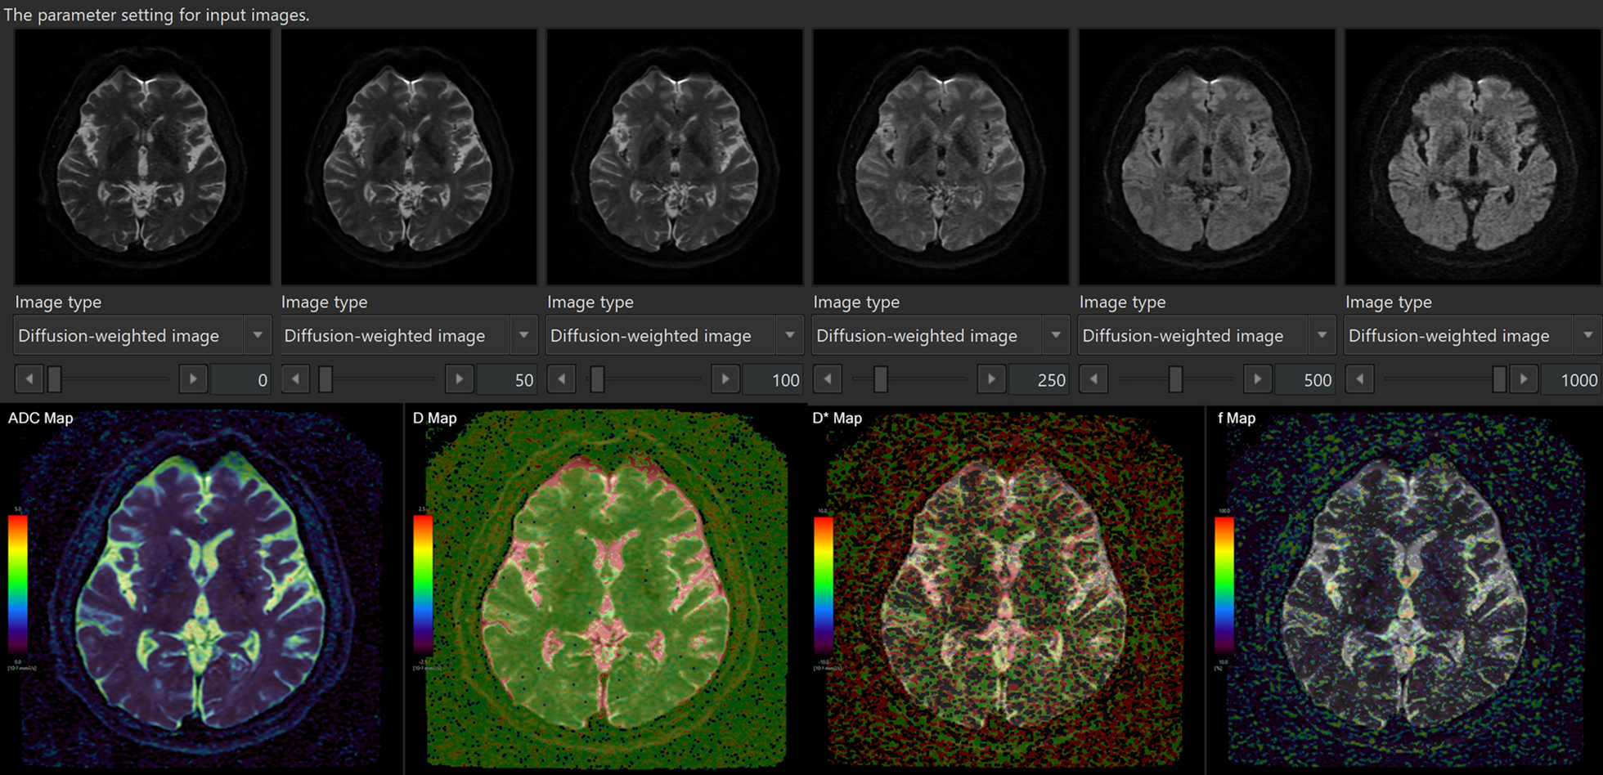Click right arrow of b-value 0 slider
1603x775 pixels.
click(193, 379)
